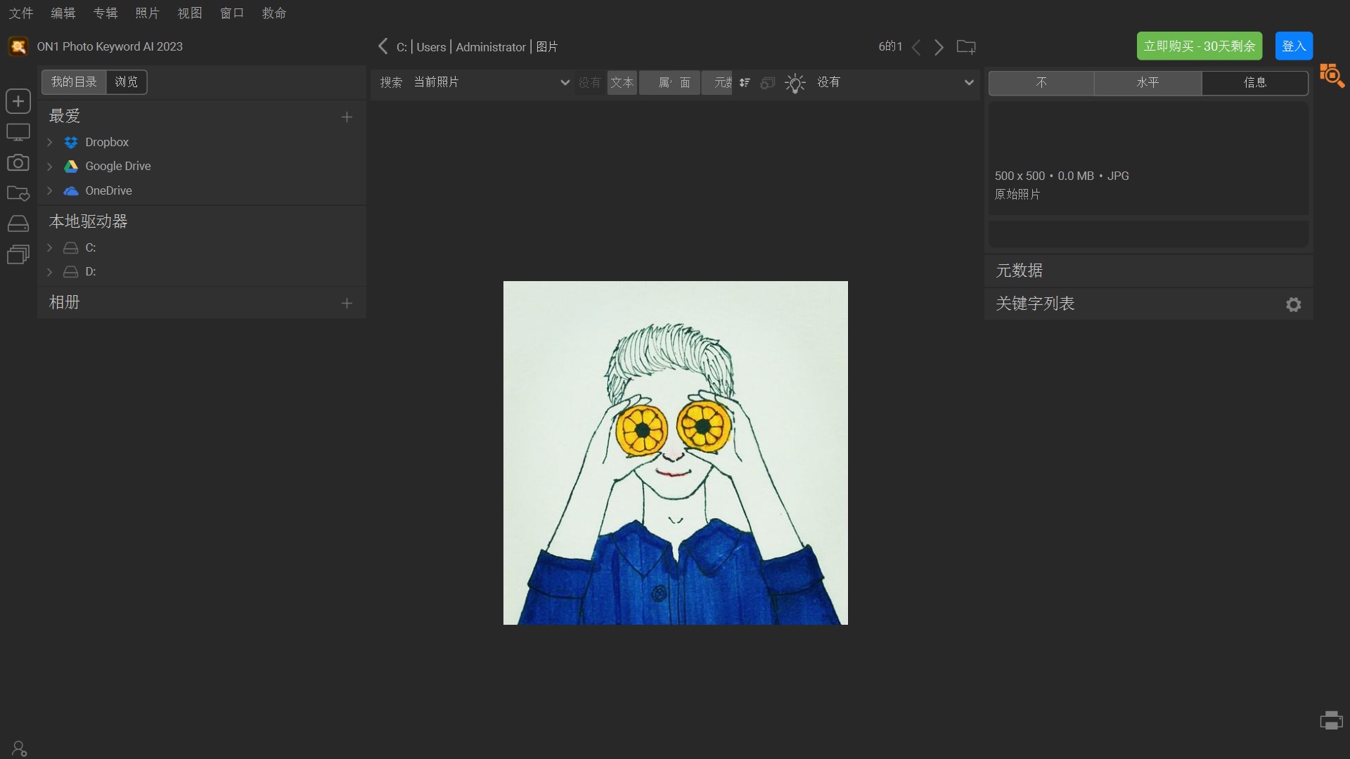Click the 图片 breadcrumb link

[547, 47]
